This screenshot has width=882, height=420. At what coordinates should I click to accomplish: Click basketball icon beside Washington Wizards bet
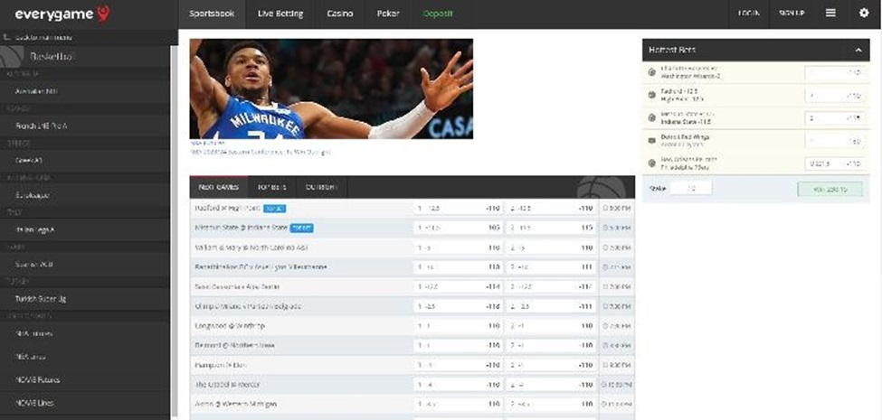click(x=652, y=73)
